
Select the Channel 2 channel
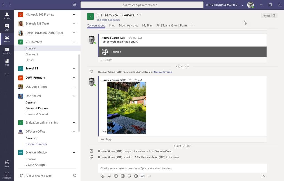[32, 54]
